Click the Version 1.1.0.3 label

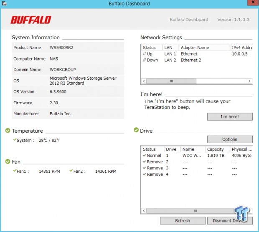(x=234, y=20)
